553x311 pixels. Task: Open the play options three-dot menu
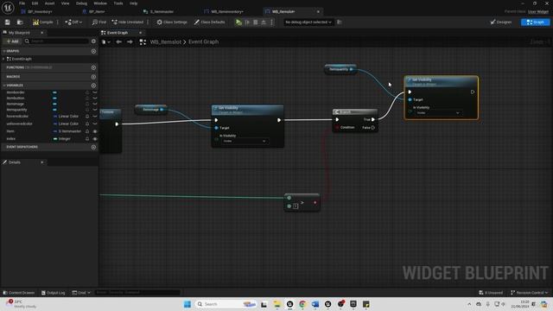pyautogui.click(x=271, y=22)
